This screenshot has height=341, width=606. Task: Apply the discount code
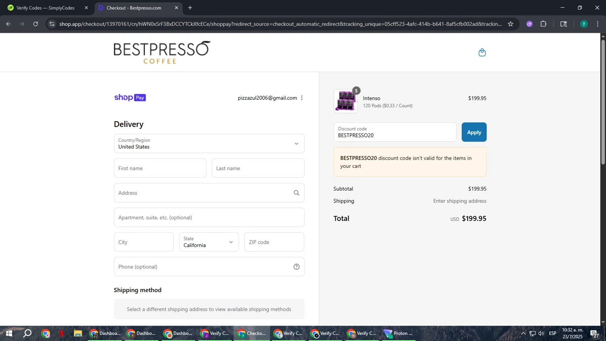474,132
